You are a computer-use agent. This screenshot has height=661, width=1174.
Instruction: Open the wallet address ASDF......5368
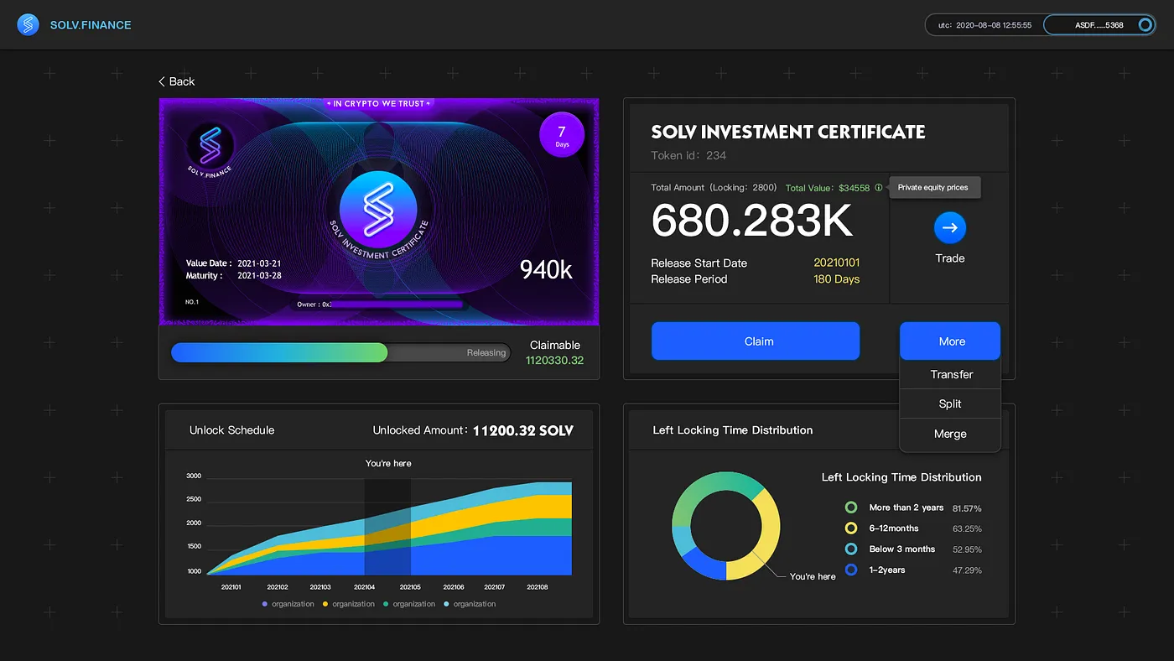click(x=1099, y=25)
